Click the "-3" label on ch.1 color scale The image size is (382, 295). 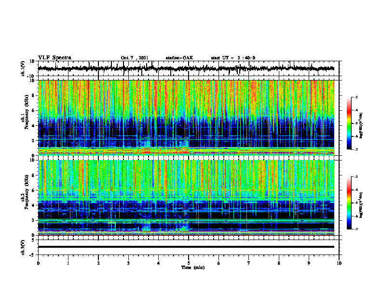pos(356,97)
